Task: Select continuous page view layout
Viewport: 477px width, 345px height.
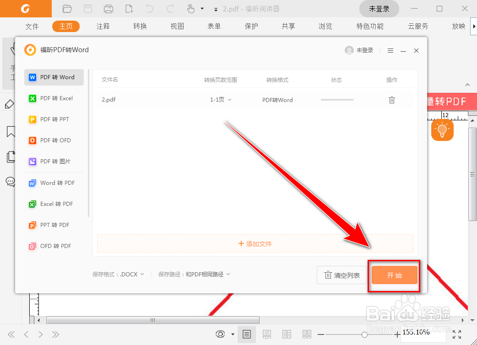Action: (267, 334)
